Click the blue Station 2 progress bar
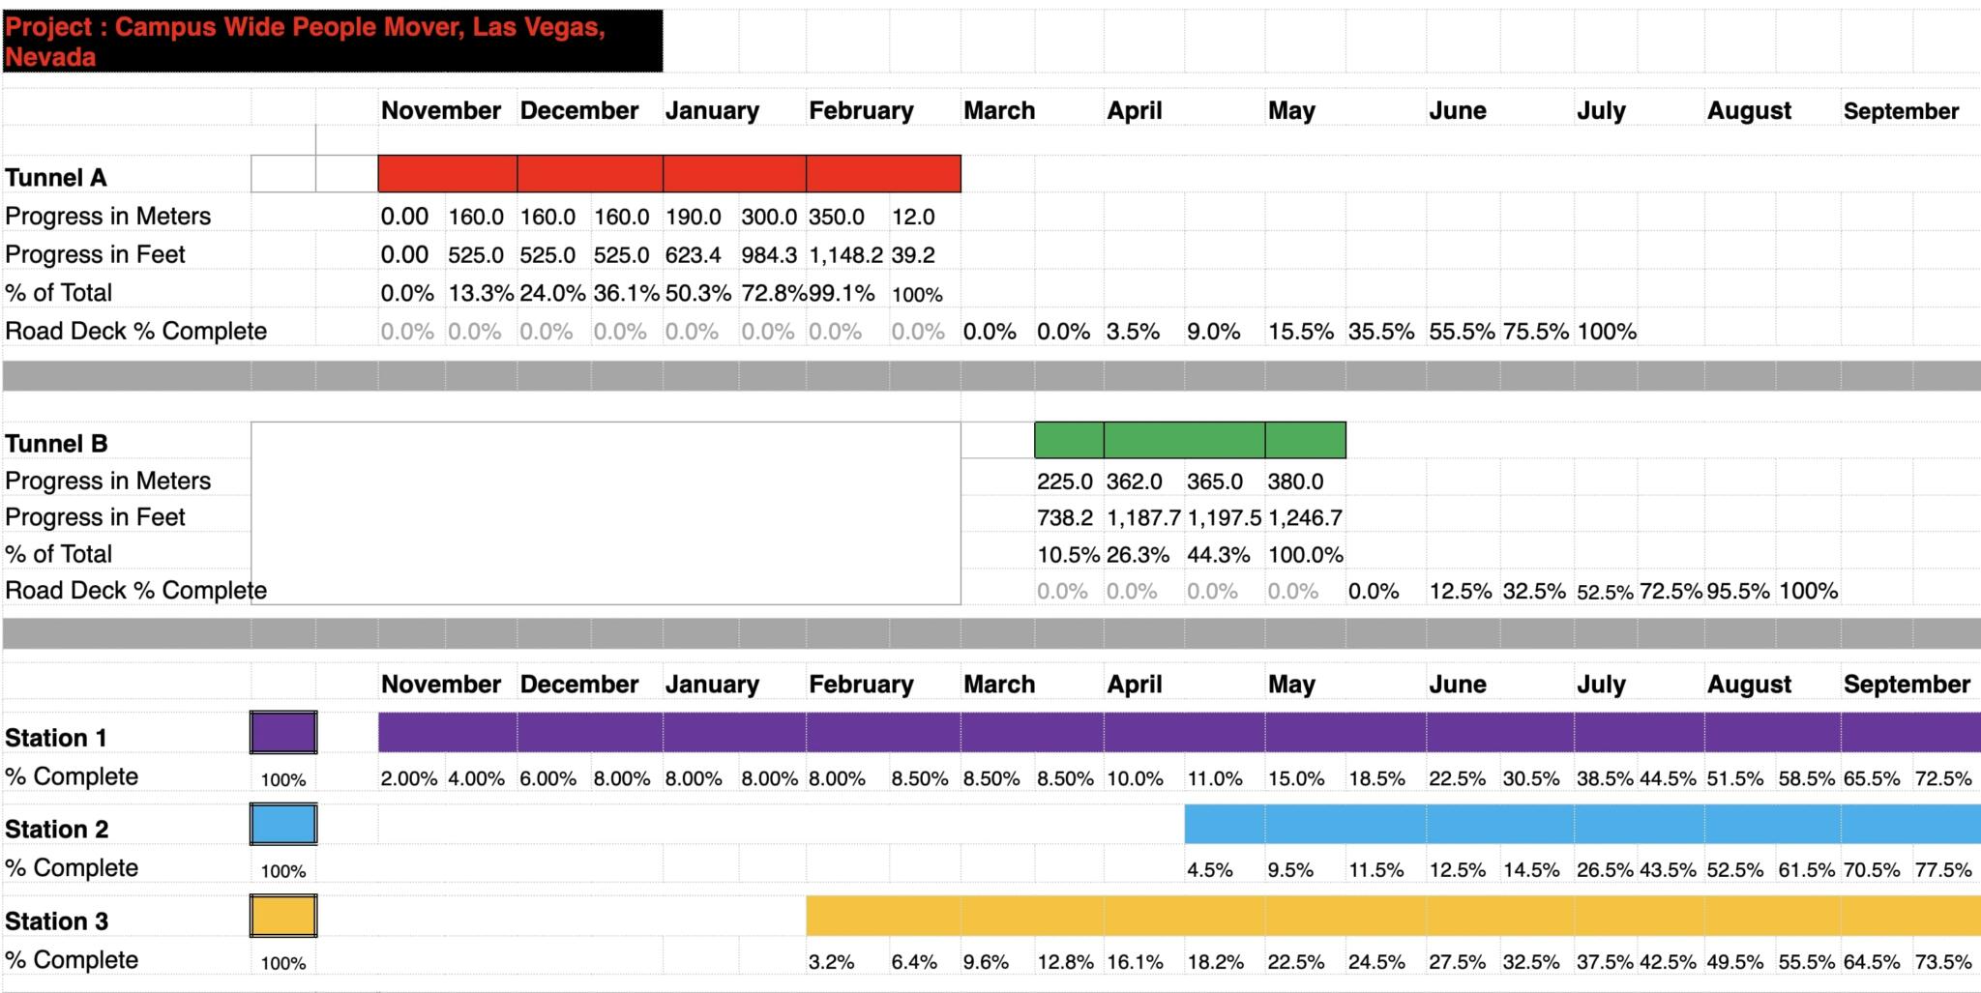This screenshot has width=1981, height=993. coord(1582,824)
